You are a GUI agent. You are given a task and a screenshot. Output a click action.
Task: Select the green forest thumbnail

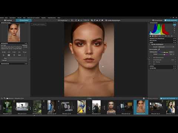[37, 107]
